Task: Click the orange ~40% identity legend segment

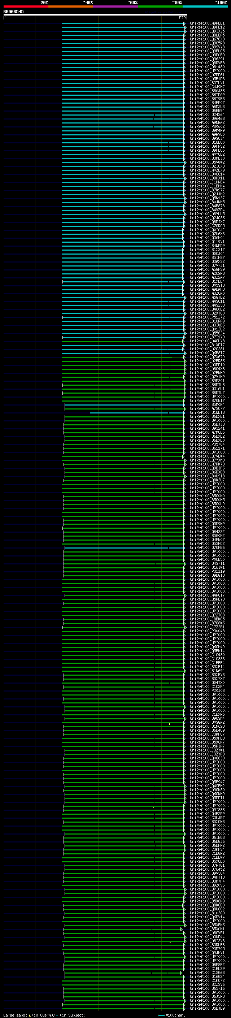Action: (x=71, y=7)
